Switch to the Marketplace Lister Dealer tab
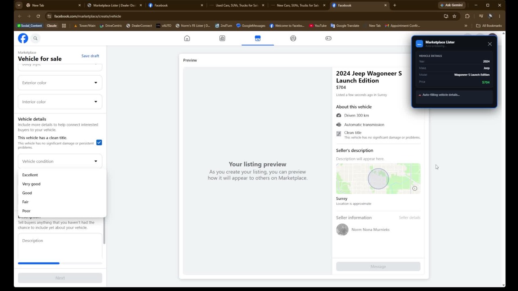518x291 pixels. point(114,5)
